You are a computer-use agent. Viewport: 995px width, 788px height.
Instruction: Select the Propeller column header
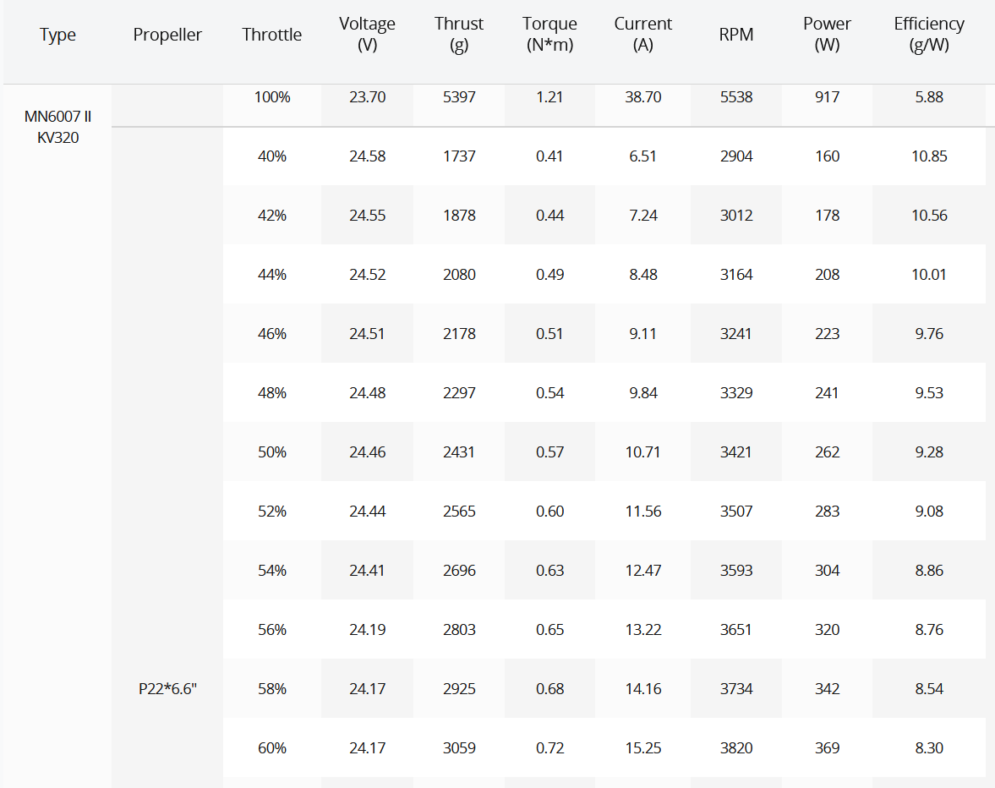point(167,35)
